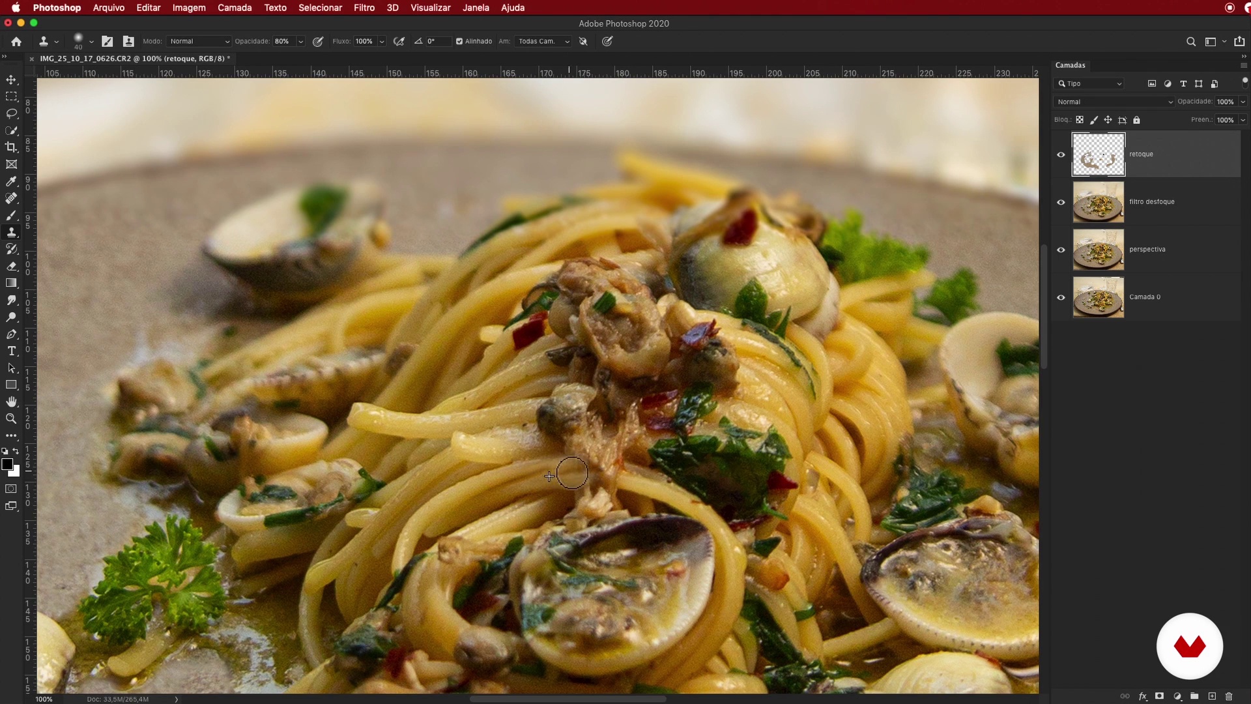
Task: Select the Rectangle shape tool
Action: pos(11,385)
